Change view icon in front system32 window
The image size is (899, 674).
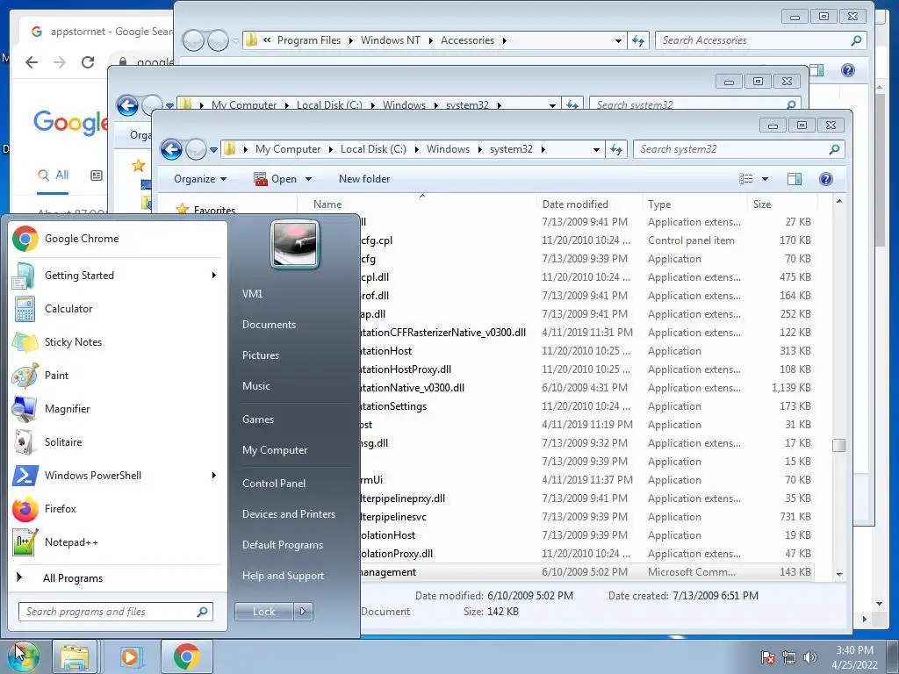(x=746, y=179)
